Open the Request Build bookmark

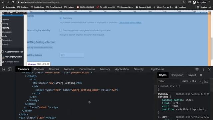click(143, 7)
